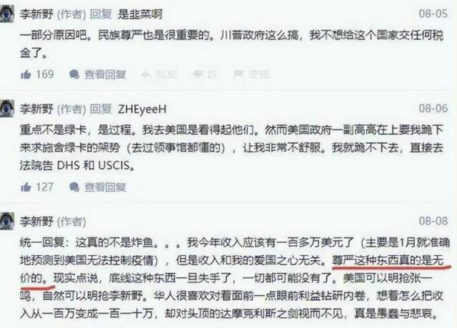Open 李新野 avatar on 08-08 comment
The width and height of the screenshot is (457, 328).
7,222
